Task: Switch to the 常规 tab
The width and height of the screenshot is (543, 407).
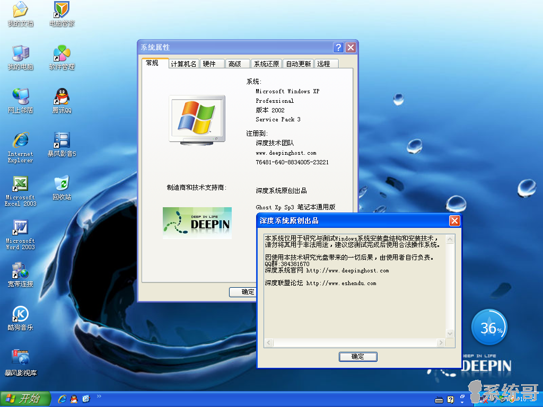Action: pos(155,64)
